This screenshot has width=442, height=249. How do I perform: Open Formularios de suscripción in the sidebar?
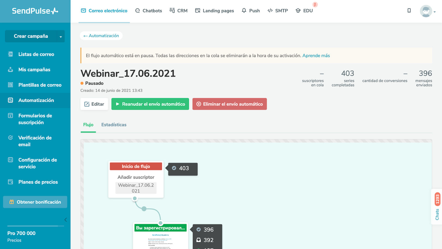tap(35, 119)
